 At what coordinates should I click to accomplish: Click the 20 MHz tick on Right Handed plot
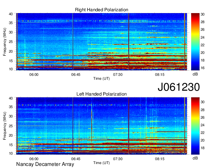pos(11,51)
